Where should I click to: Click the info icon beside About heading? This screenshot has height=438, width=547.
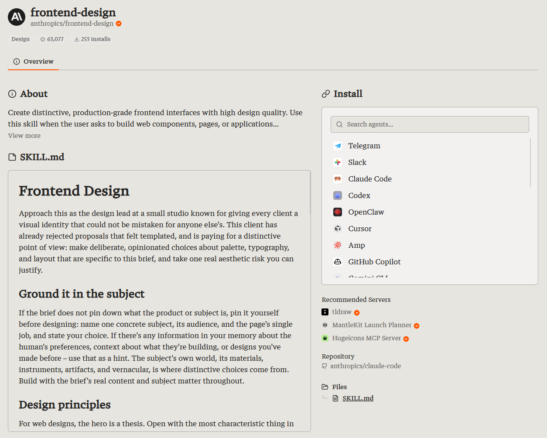click(x=12, y=94)
